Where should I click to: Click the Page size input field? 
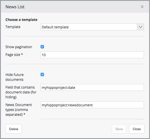tap(92, 55)
